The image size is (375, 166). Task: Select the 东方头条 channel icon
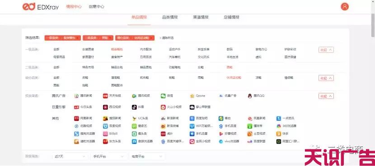tap(105, 142)
